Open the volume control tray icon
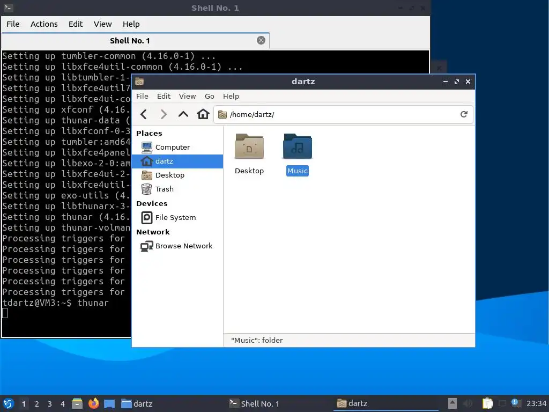This screenshot has height=412, width=549. point(468,403)
